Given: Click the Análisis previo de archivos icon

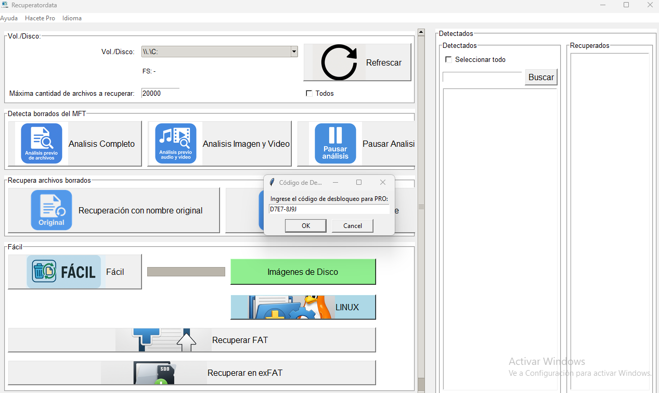Looking at the screenshot, I should 42,144.
